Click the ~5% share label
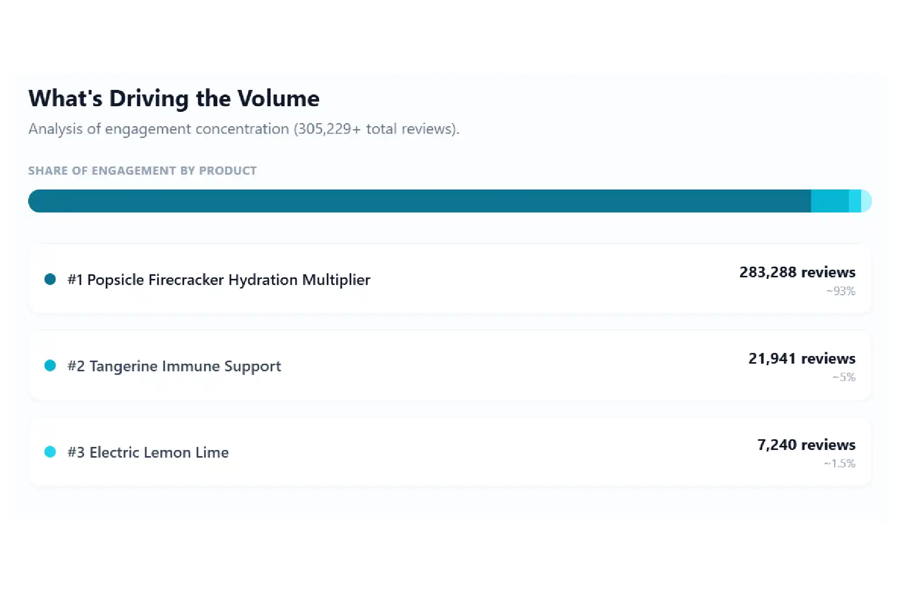 pos(844,377)
